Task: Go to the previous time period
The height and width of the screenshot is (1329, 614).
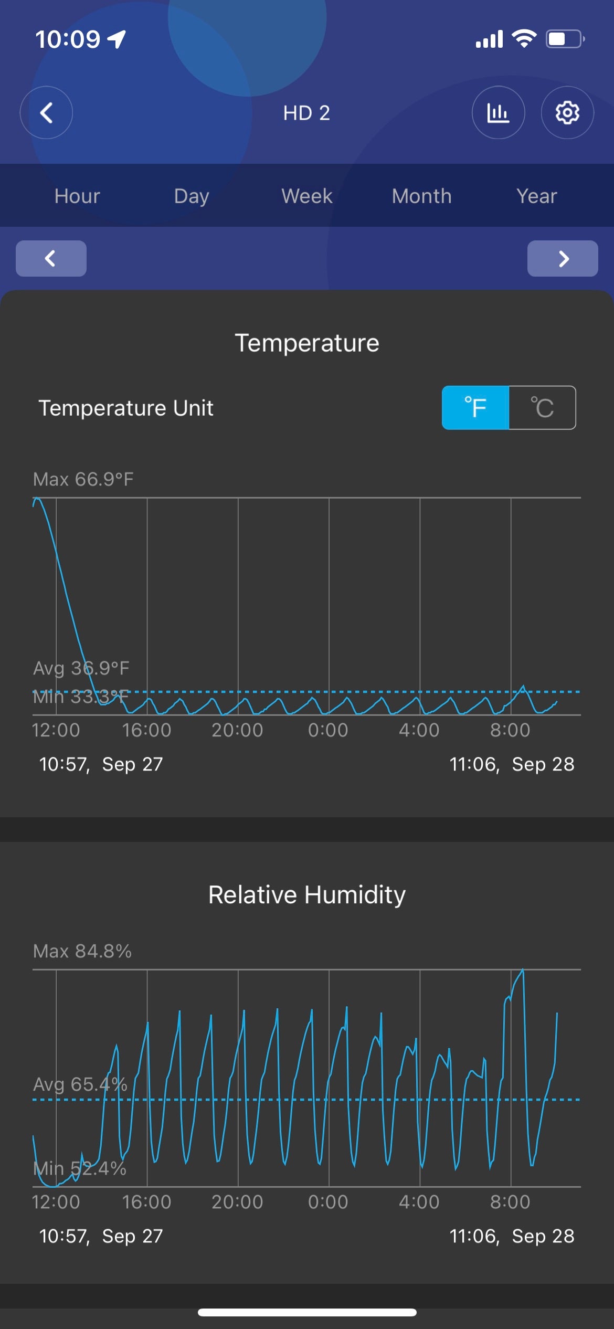Action: point(51,258)
